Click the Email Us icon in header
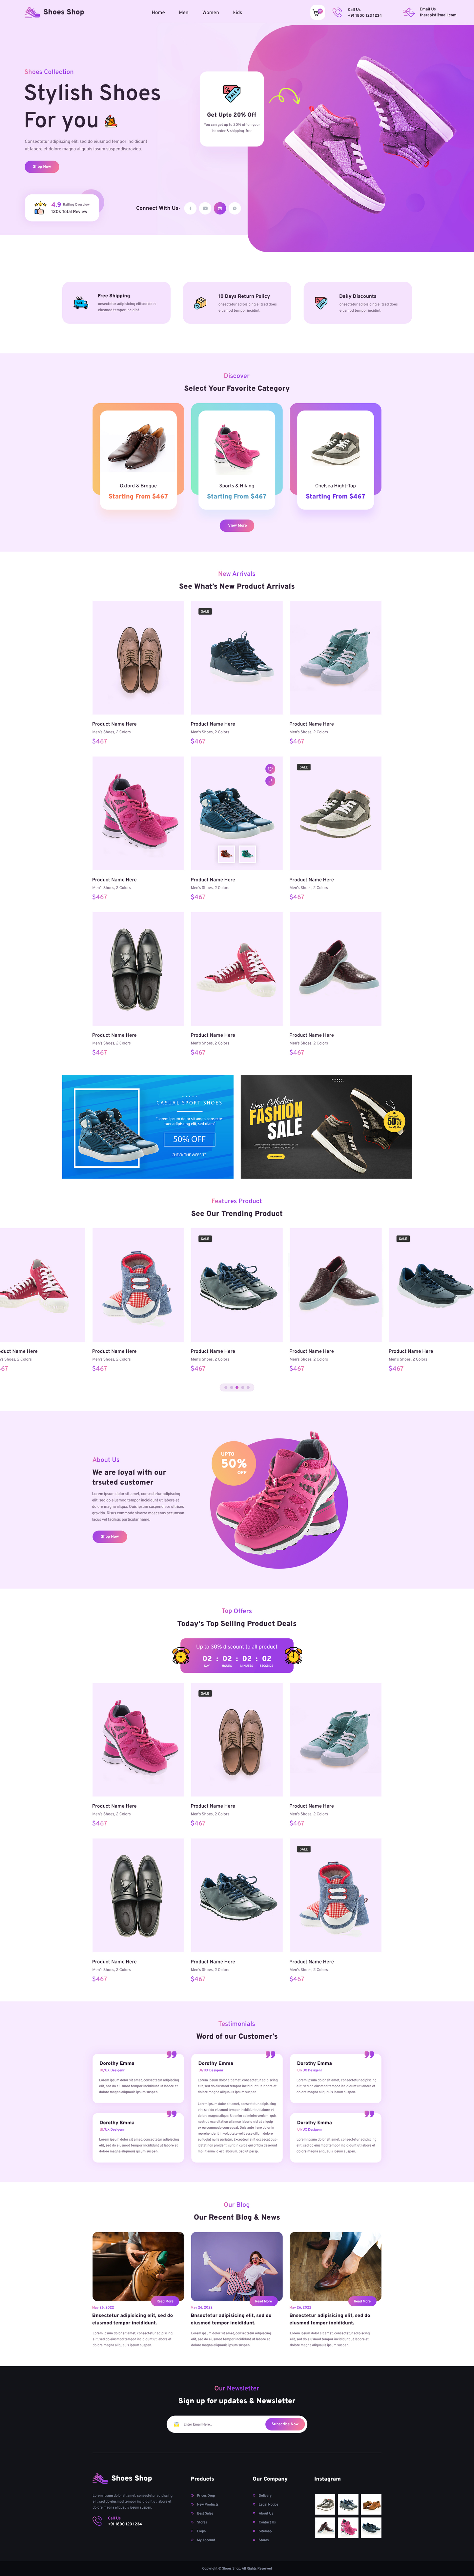 (x=408, y=12)
